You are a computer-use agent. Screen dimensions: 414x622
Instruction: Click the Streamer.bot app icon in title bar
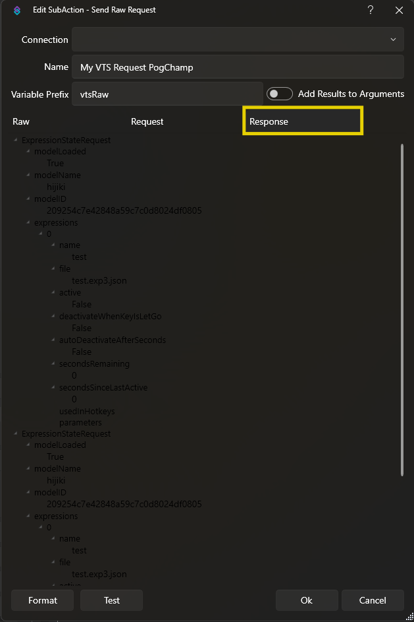coord(17,11)
